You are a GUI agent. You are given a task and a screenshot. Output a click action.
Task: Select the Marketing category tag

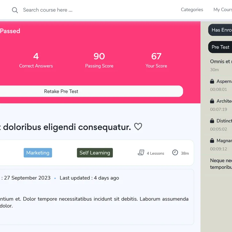[38, 153]
